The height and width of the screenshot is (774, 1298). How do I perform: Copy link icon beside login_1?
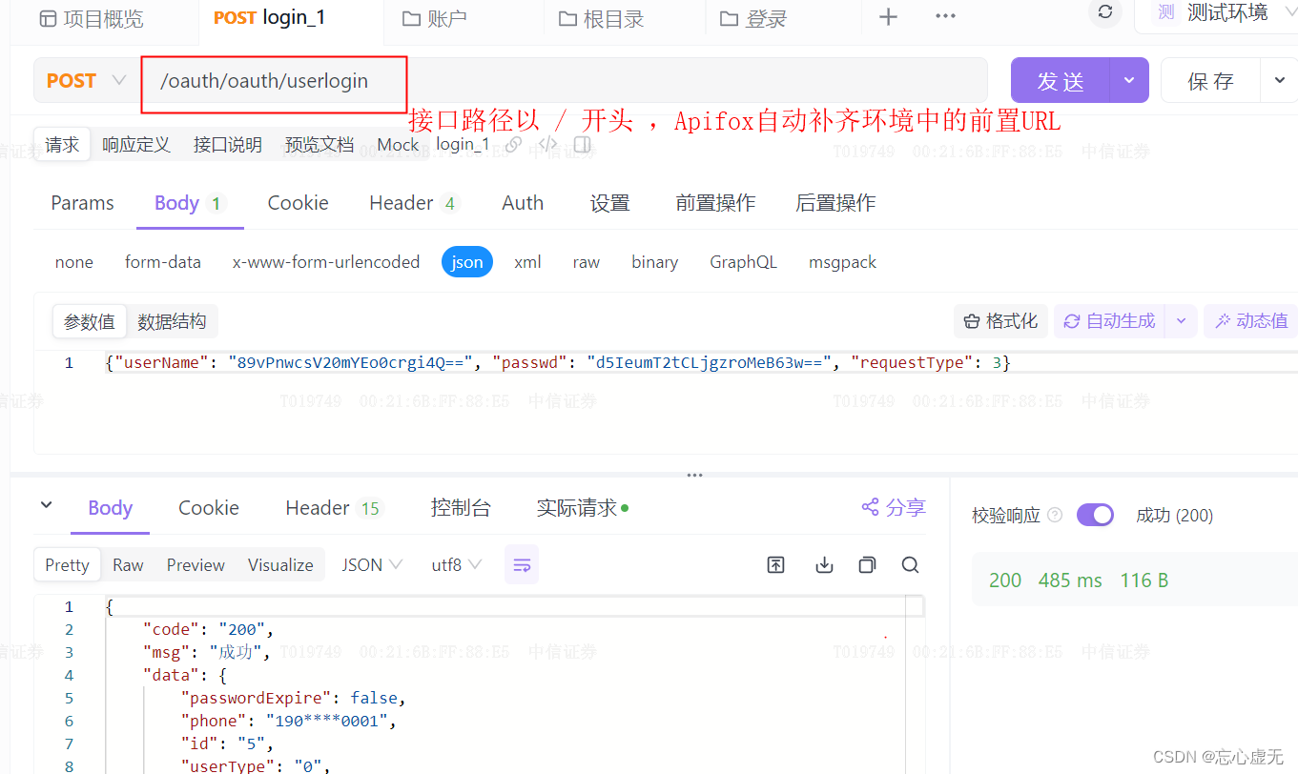pos(513,145)
